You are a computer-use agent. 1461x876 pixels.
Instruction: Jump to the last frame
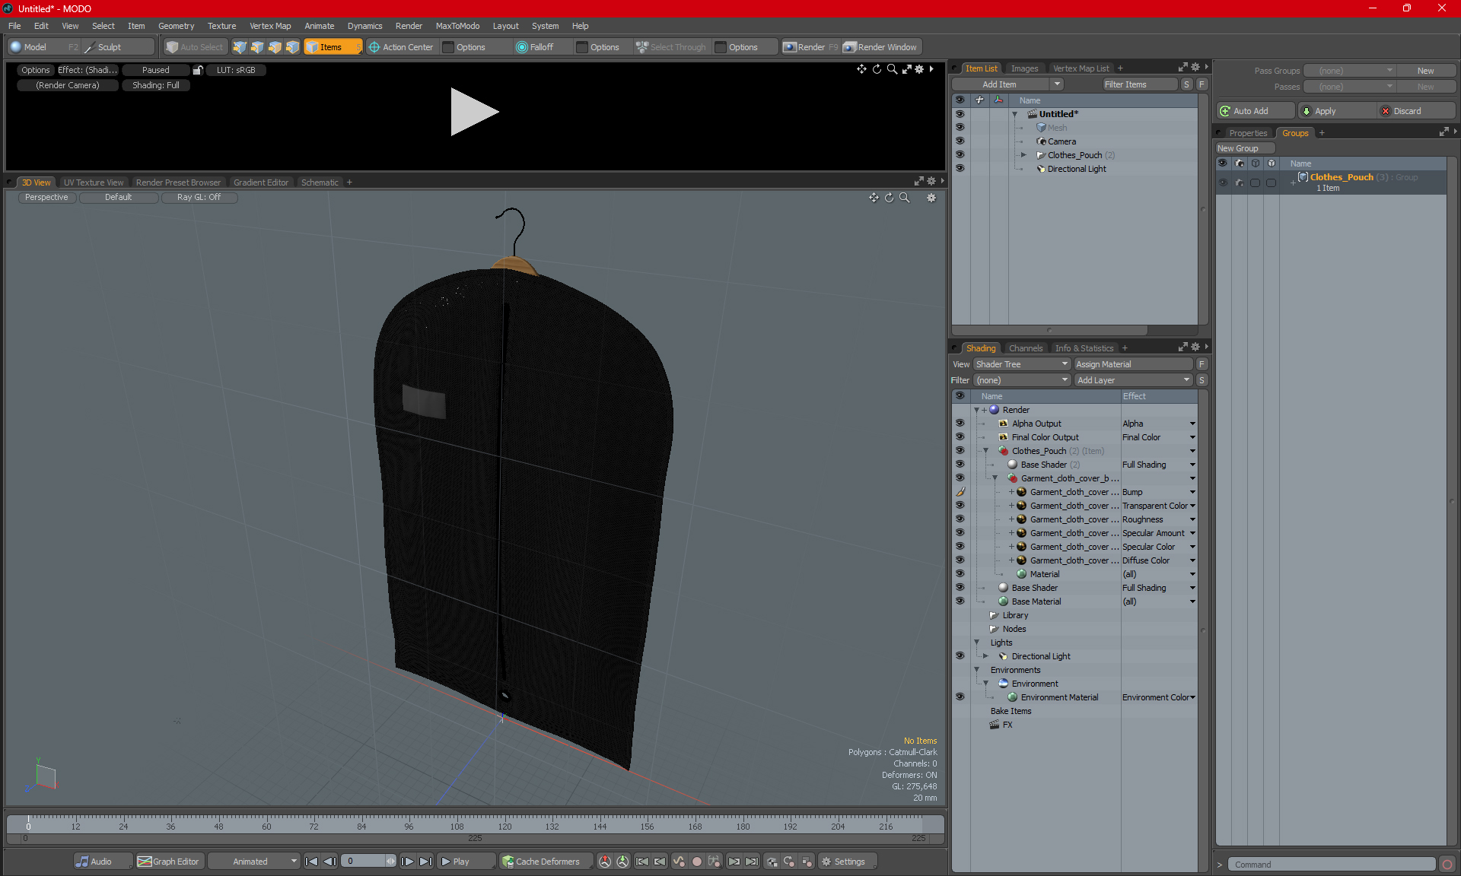(425, 862)
